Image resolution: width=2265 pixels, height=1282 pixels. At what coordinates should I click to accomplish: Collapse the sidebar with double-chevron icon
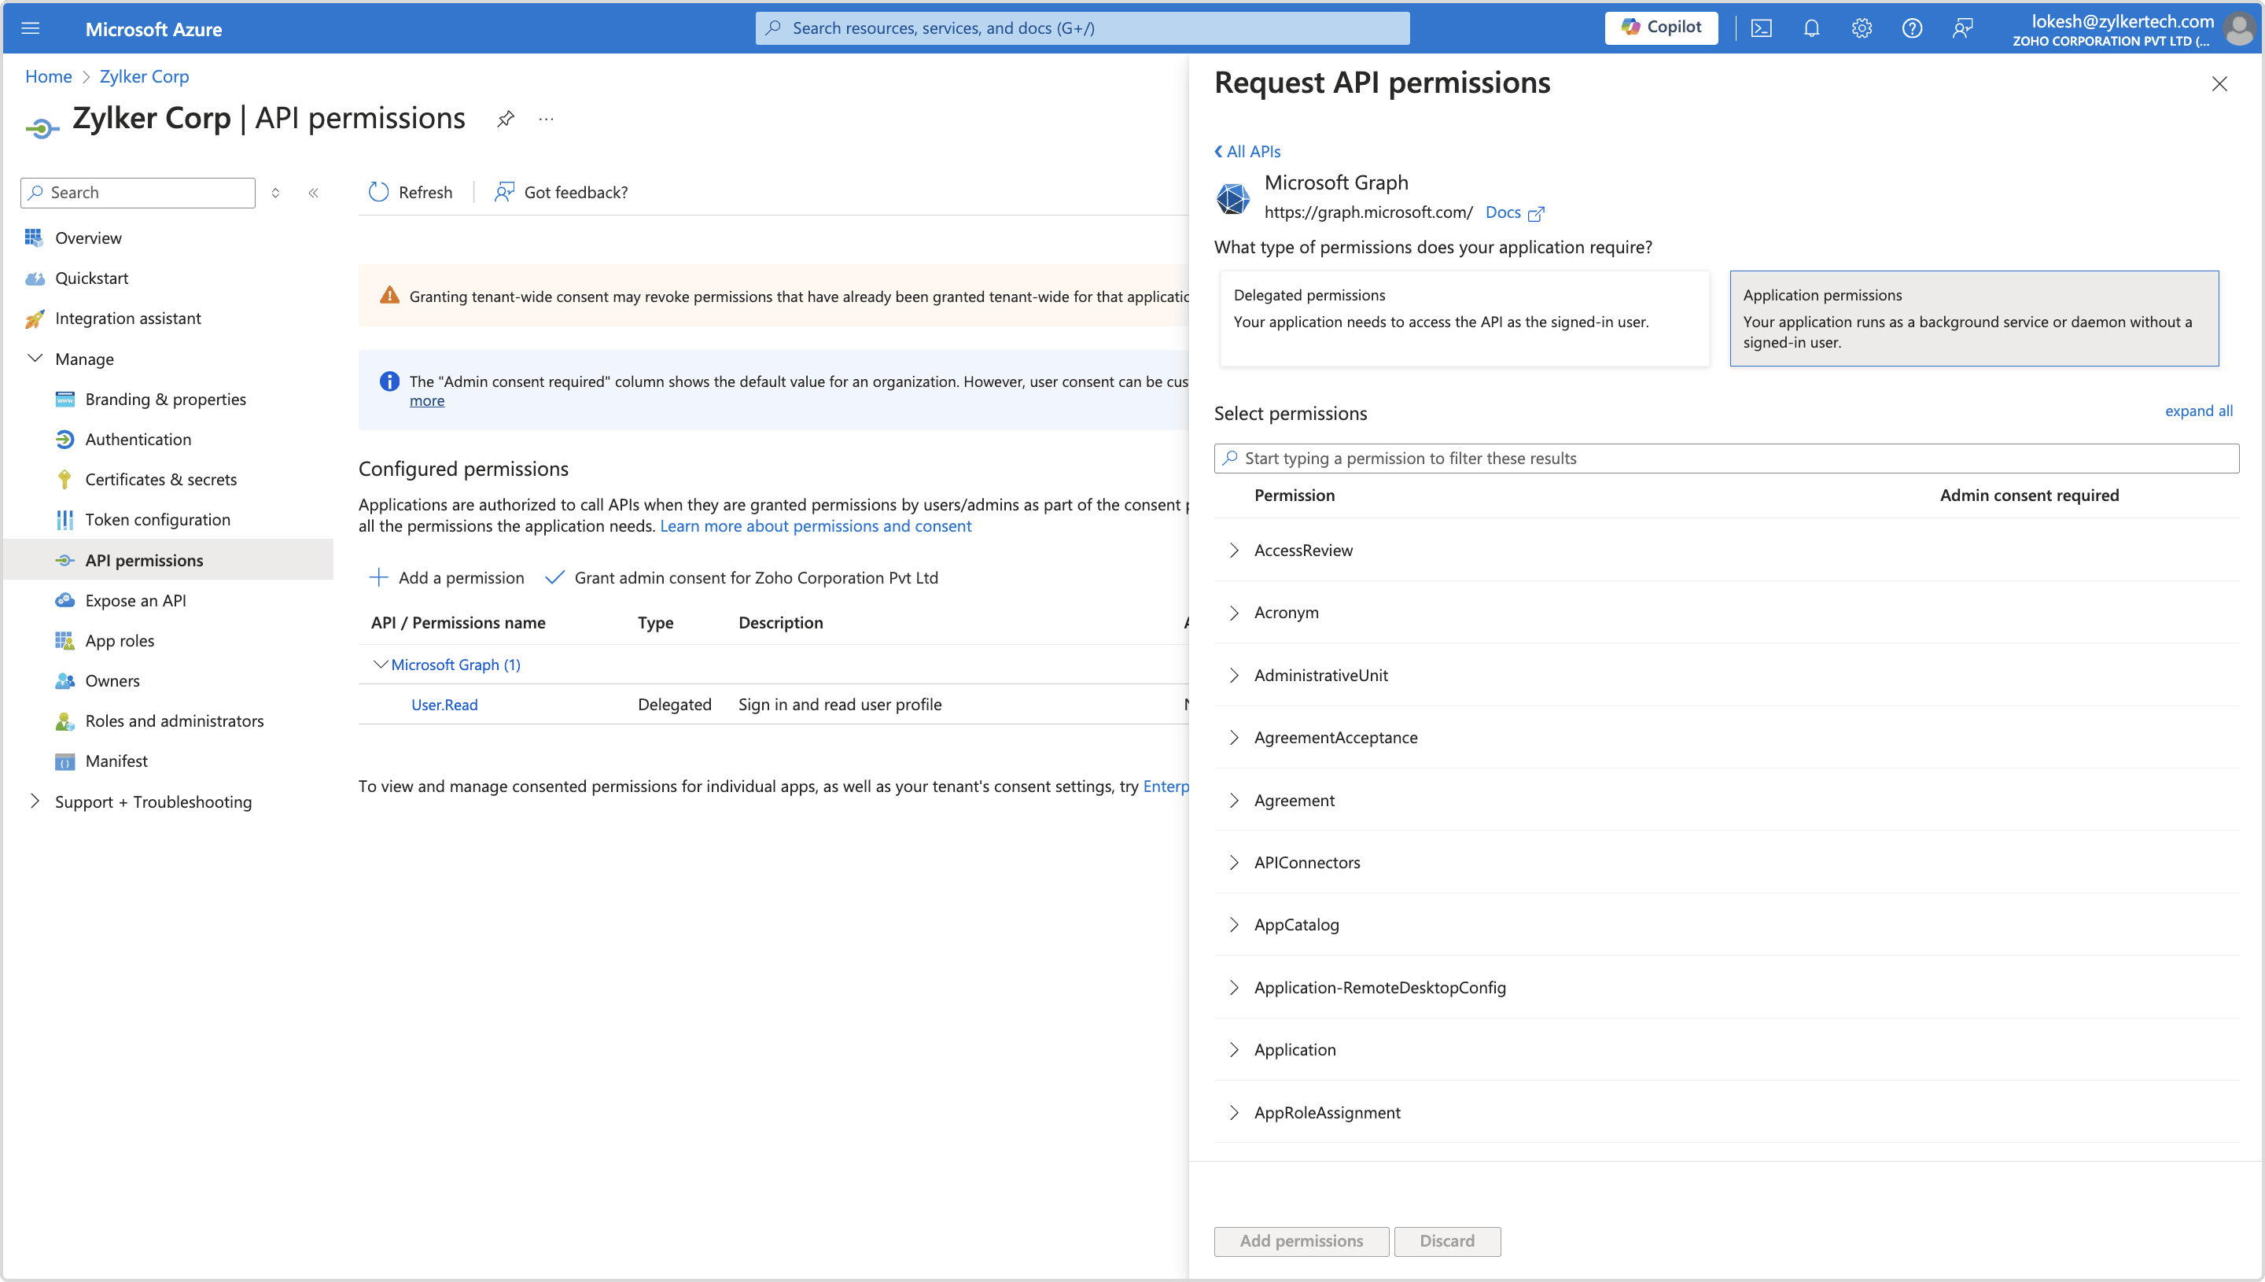[313, 192]
